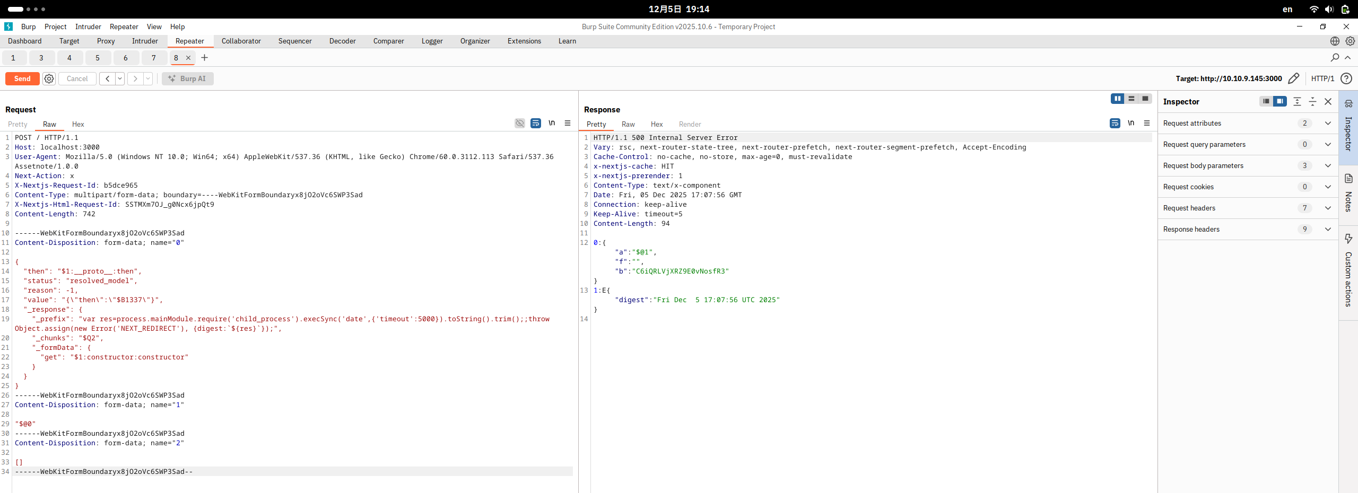Toggle syntax highlighting eye icon in request panel
The height and width of the screenshot is (493, 1358).
[x=519, y=122]
